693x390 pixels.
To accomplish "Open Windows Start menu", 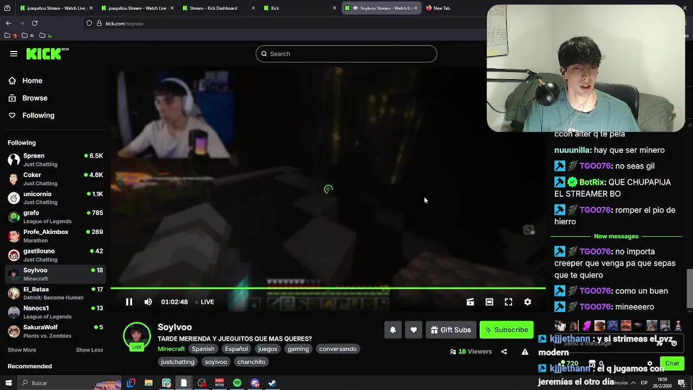I will [x=9, y=383].
